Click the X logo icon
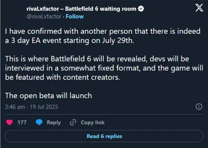This screenshot has width=208, height=148. point(199,8)
